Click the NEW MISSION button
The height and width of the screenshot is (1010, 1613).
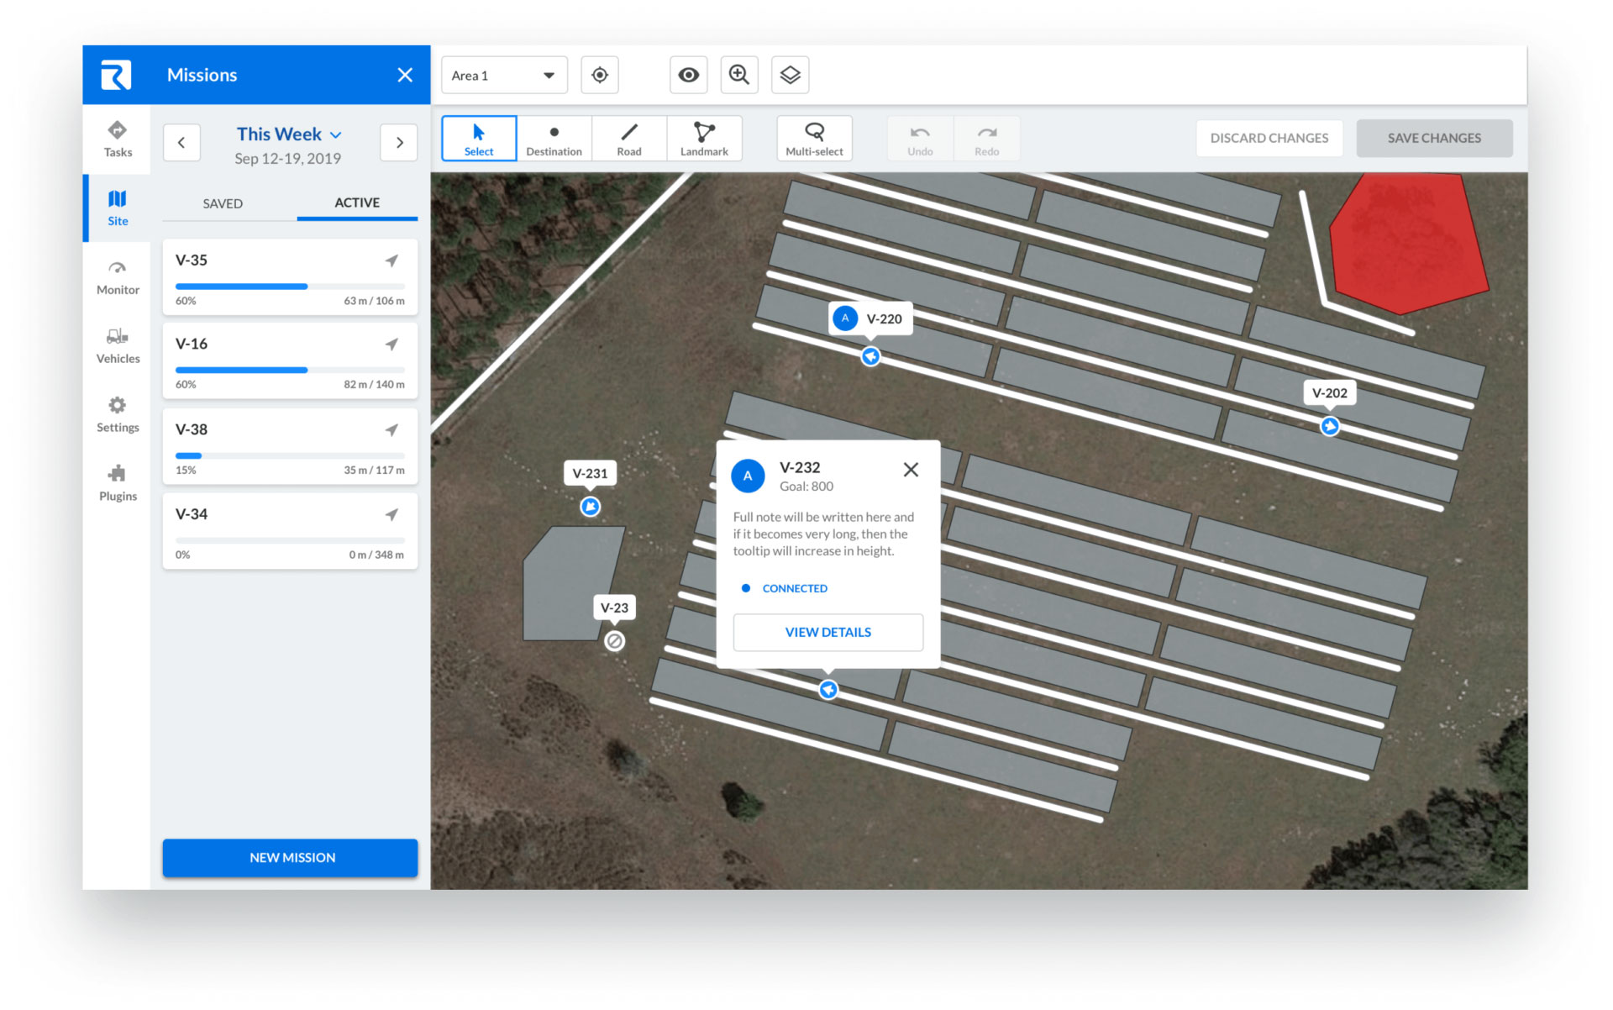291,857
